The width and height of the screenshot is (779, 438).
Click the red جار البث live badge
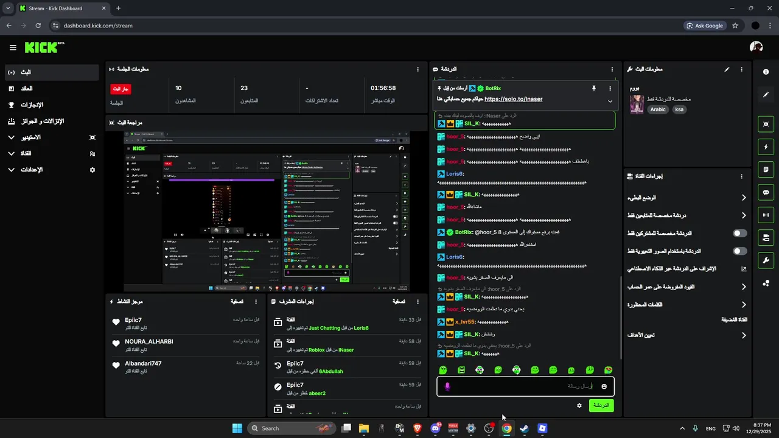point(121,89)
